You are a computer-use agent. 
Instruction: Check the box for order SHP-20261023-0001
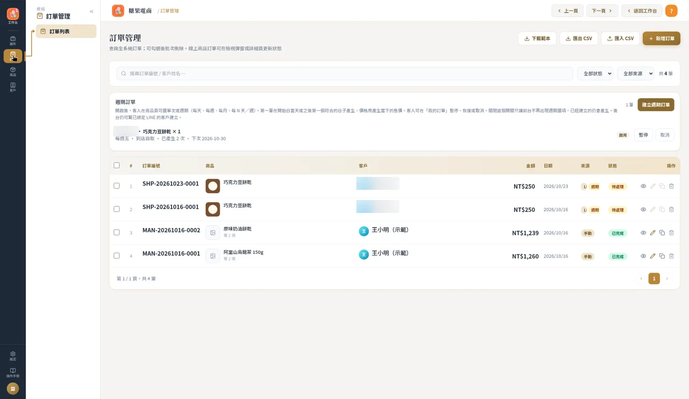pyautogui.click(x=116, y=186)
